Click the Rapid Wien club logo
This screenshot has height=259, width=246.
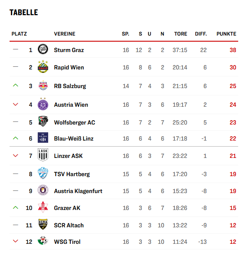click(x=43, y=66)
